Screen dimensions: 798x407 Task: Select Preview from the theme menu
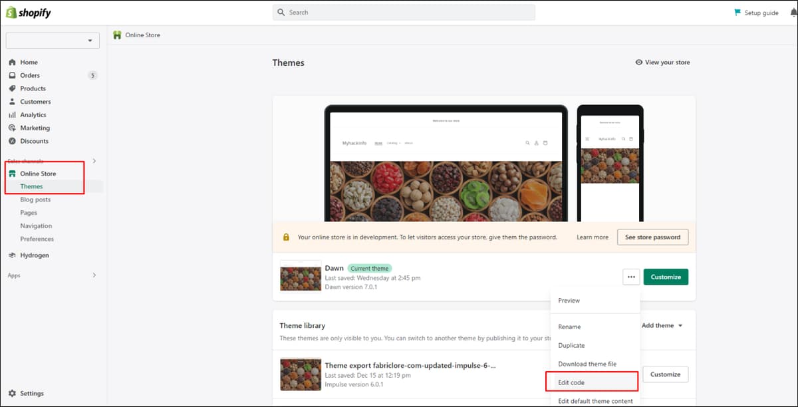595,301
